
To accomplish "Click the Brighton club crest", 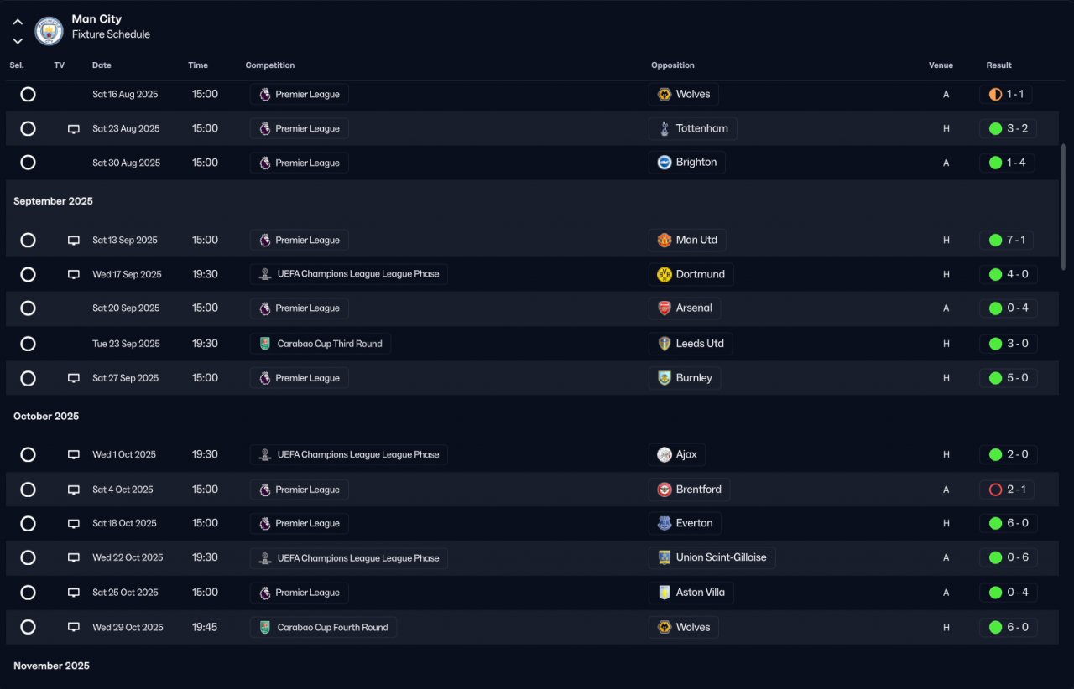I will [x=665, y=163].
